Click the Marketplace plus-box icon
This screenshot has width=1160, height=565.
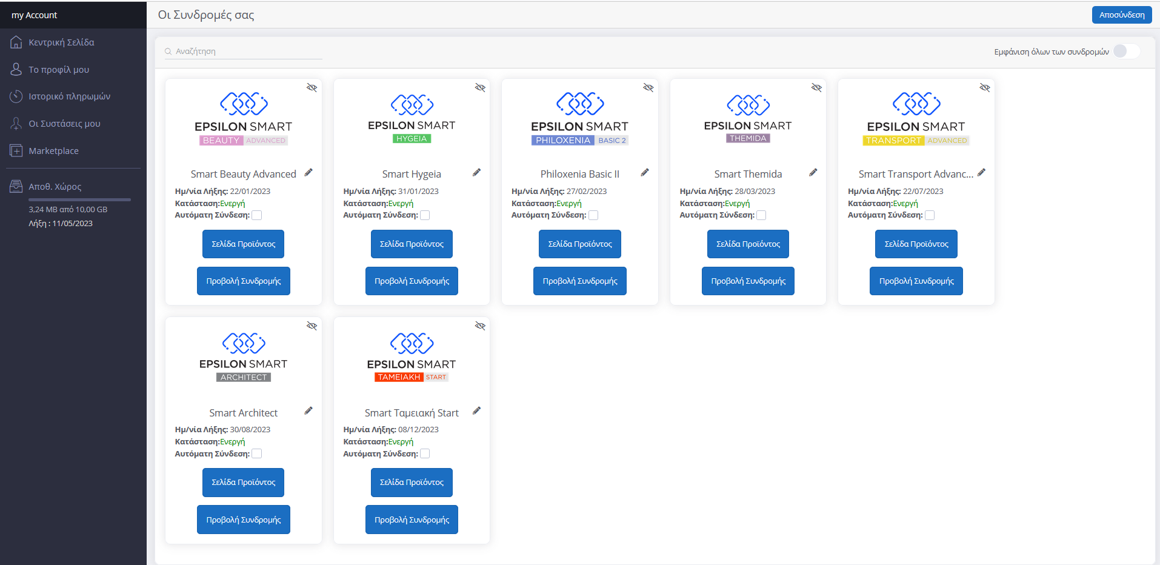(x=16, y=150)
